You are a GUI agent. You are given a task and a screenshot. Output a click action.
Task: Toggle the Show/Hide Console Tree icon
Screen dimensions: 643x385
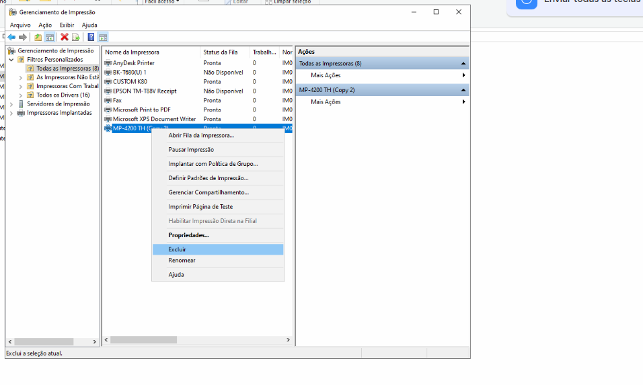click(x=49, y=37)
